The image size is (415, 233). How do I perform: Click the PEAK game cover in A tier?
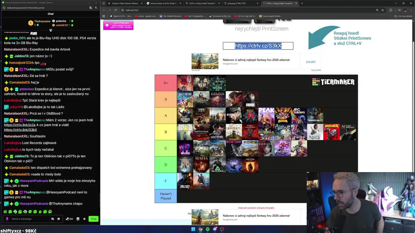click(x=266, y=116)
